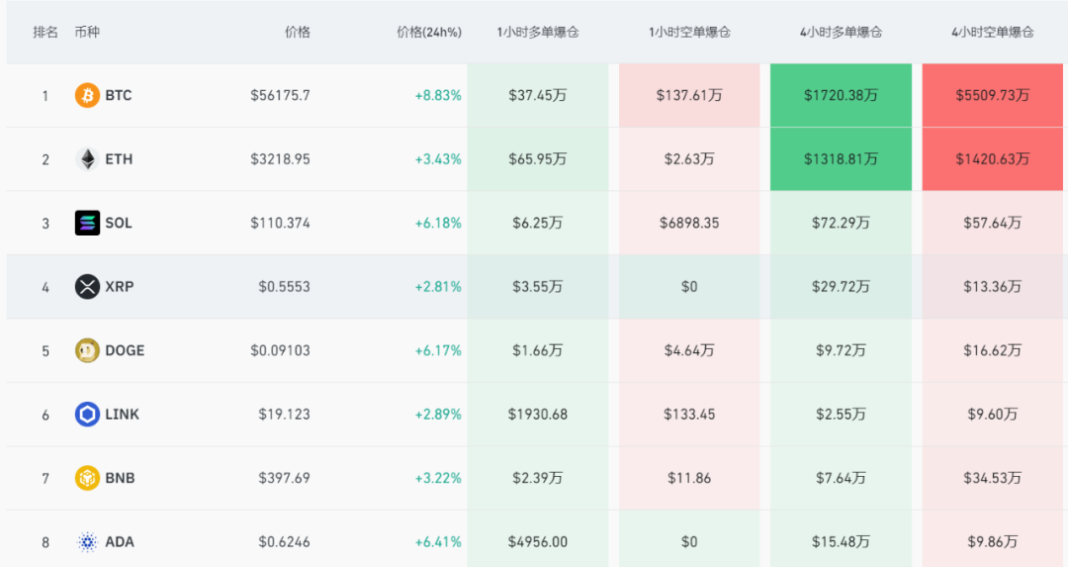Screen dimensions: 1068x567
Task: Click the Cardano ADA logo icon
Action: click(x=87, y=542)
